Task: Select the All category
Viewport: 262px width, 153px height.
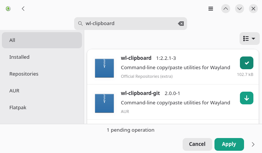Action: (x=42, y=40)
